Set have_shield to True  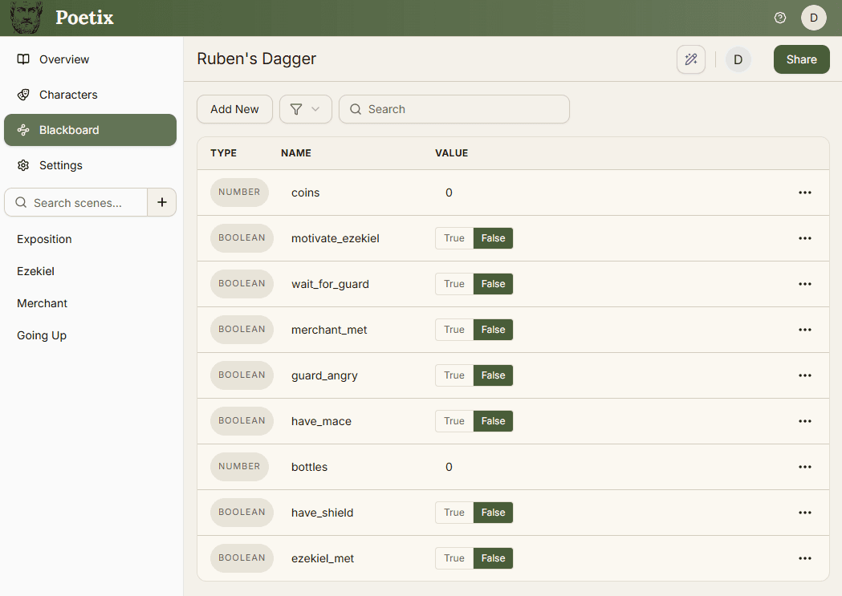[454, 513]
